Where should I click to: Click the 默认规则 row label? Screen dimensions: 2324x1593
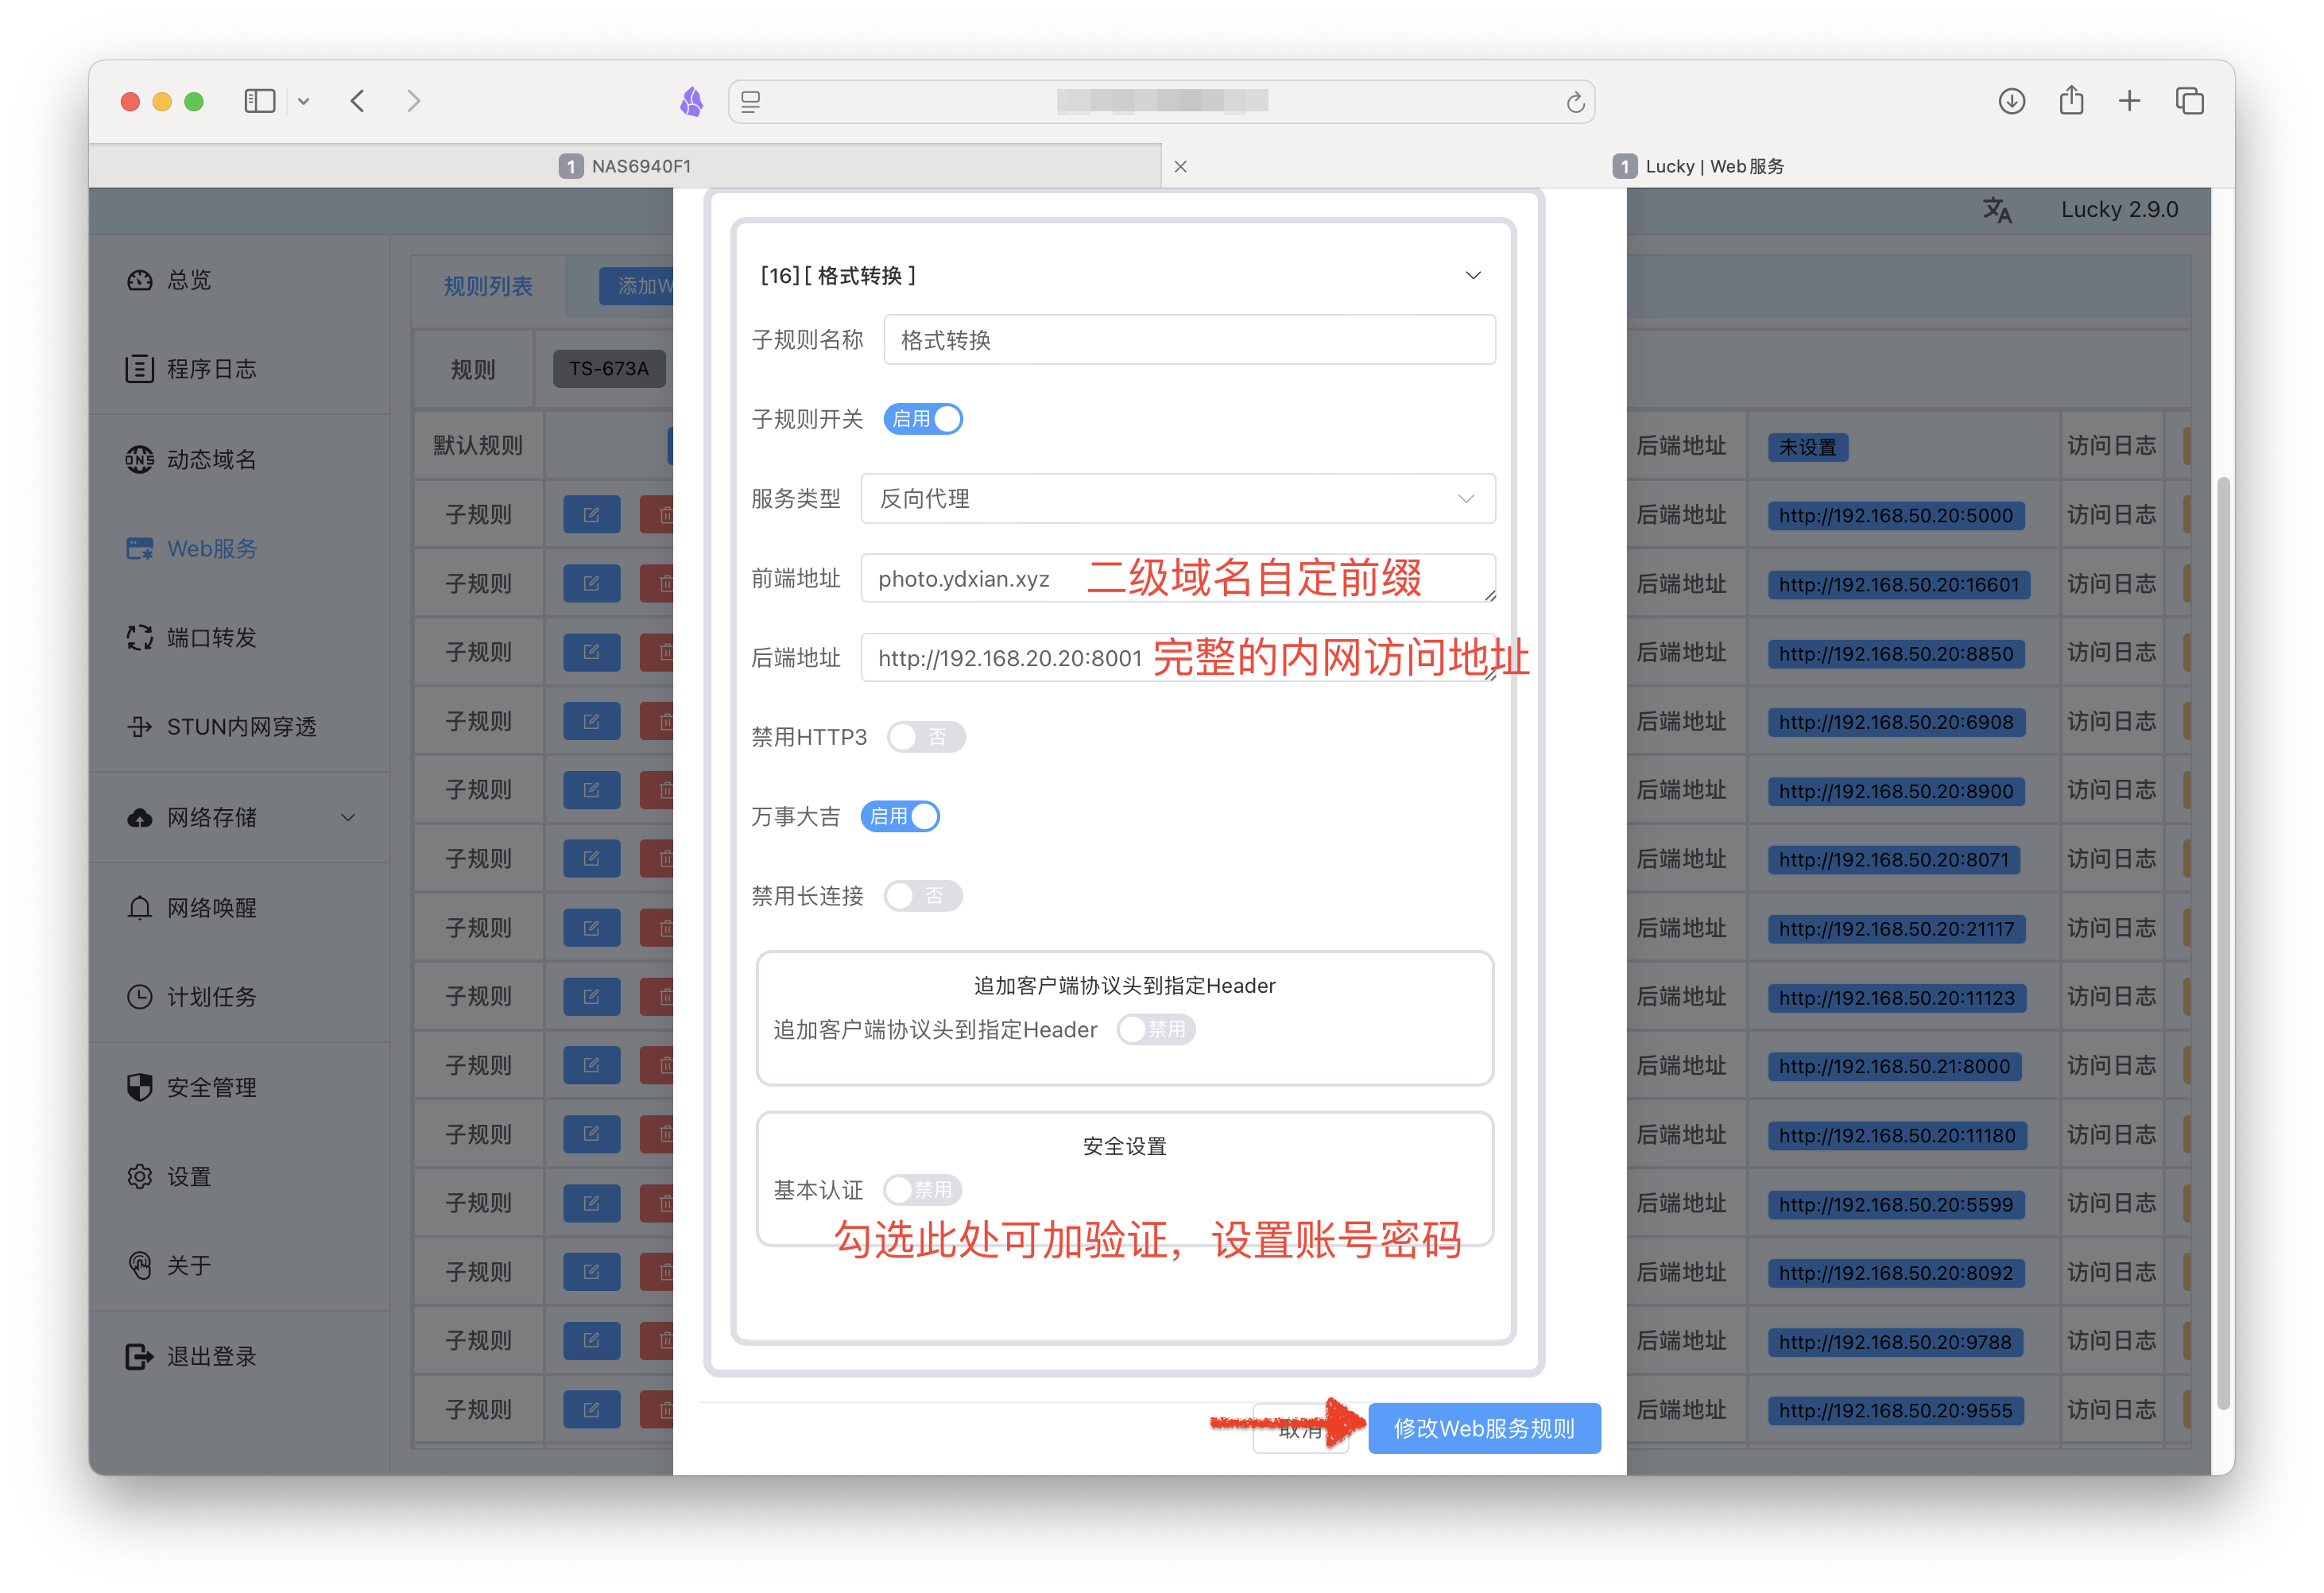pyautogui.click(x=478, y=446)
